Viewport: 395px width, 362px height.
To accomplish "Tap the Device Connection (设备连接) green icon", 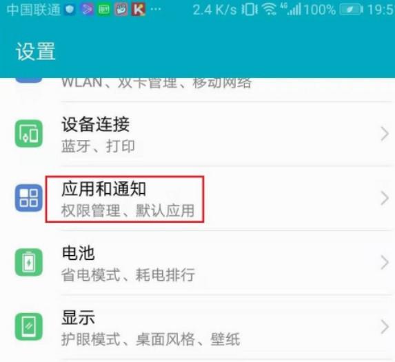I will [x=29, y=134].
